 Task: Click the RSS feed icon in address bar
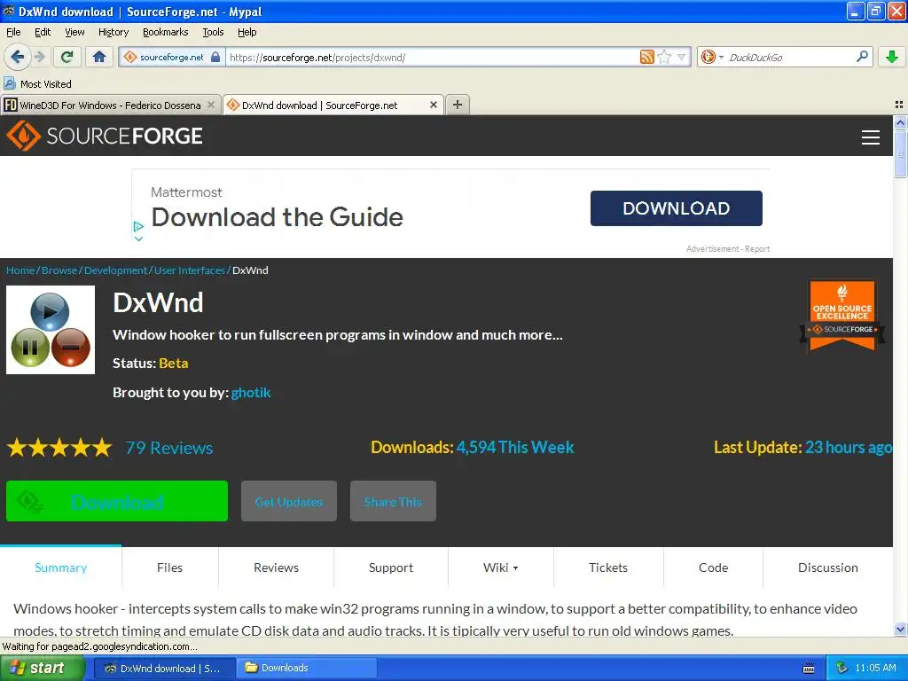[646, 57]
